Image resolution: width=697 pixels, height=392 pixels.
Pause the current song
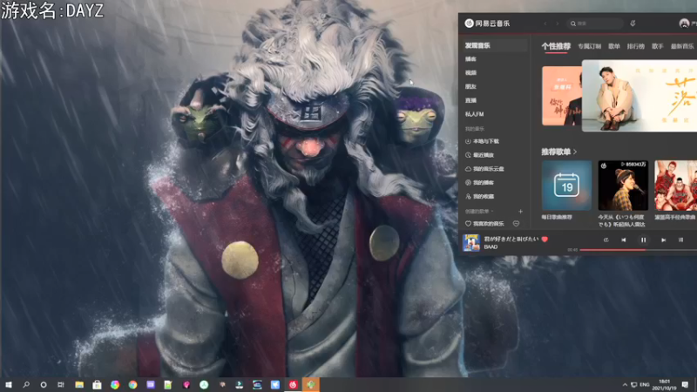(643, 240)
